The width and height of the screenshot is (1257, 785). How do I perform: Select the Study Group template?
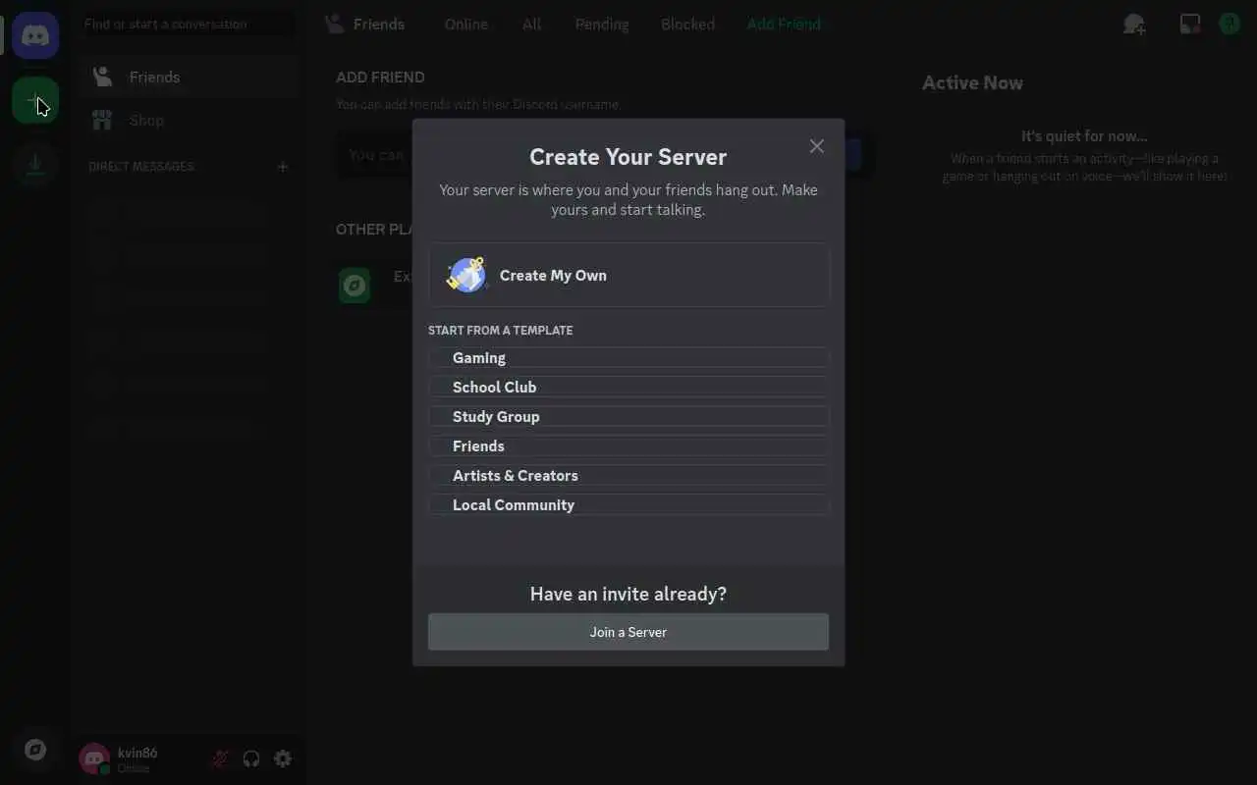click(628, 416)
